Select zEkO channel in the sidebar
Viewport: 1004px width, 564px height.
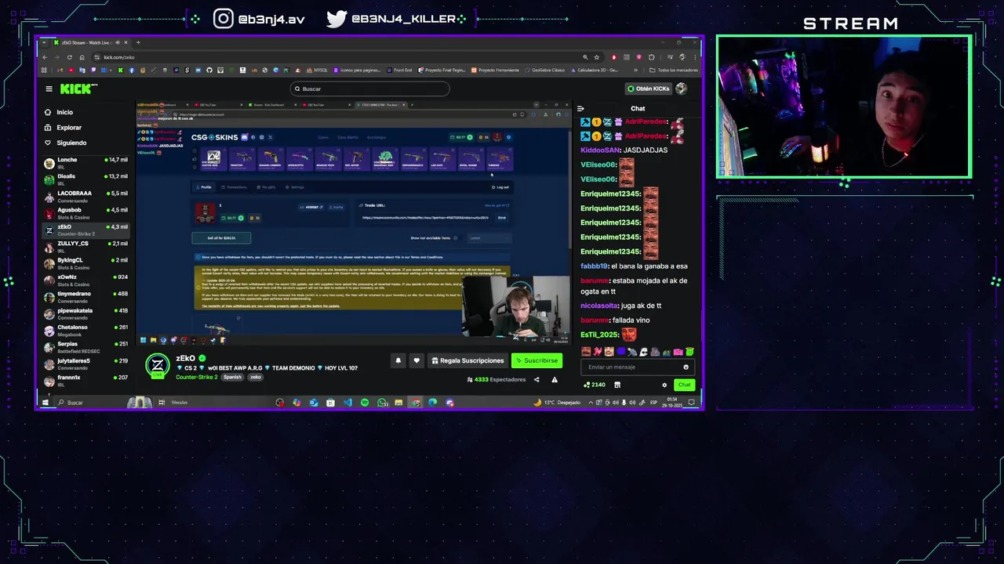click(x=85, y=230)
